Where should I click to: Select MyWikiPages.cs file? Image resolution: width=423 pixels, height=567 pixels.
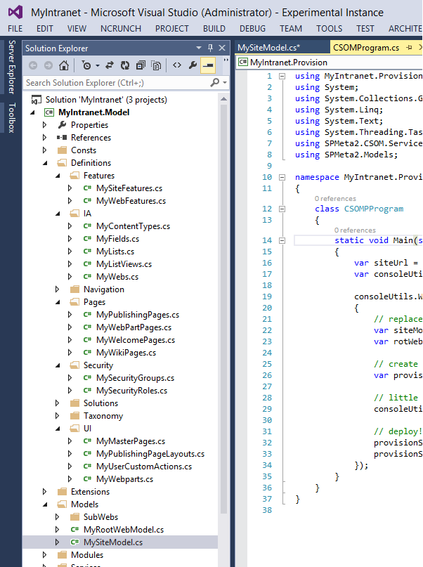coord(126,353)
